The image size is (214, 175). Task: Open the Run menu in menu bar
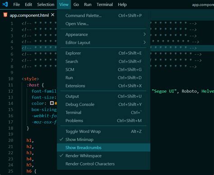pos(88,5)
